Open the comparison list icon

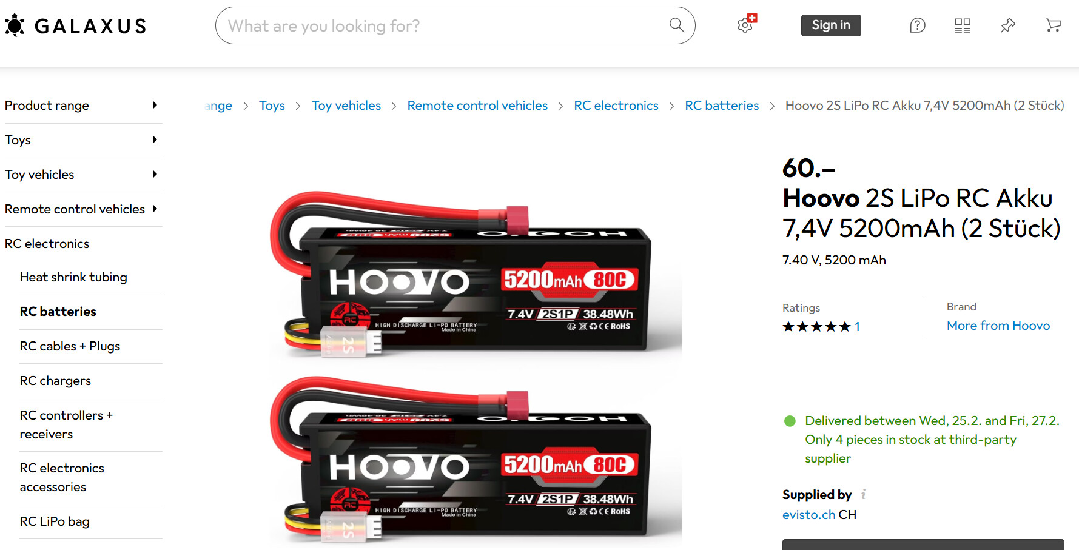pyautogui.click(x=963, y=25)
